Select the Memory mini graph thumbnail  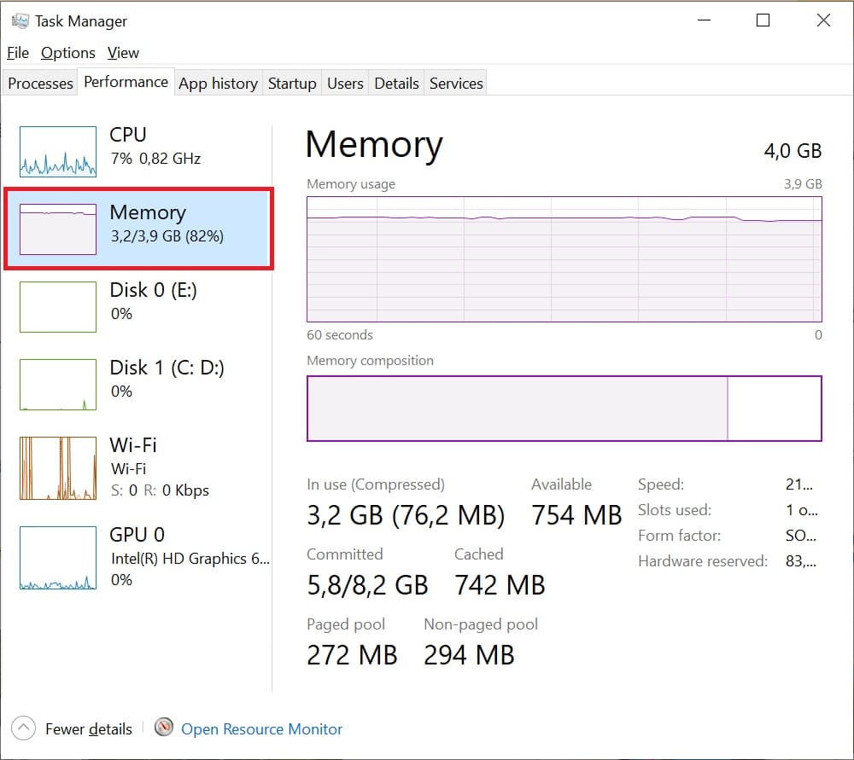(x=58, y=229)
